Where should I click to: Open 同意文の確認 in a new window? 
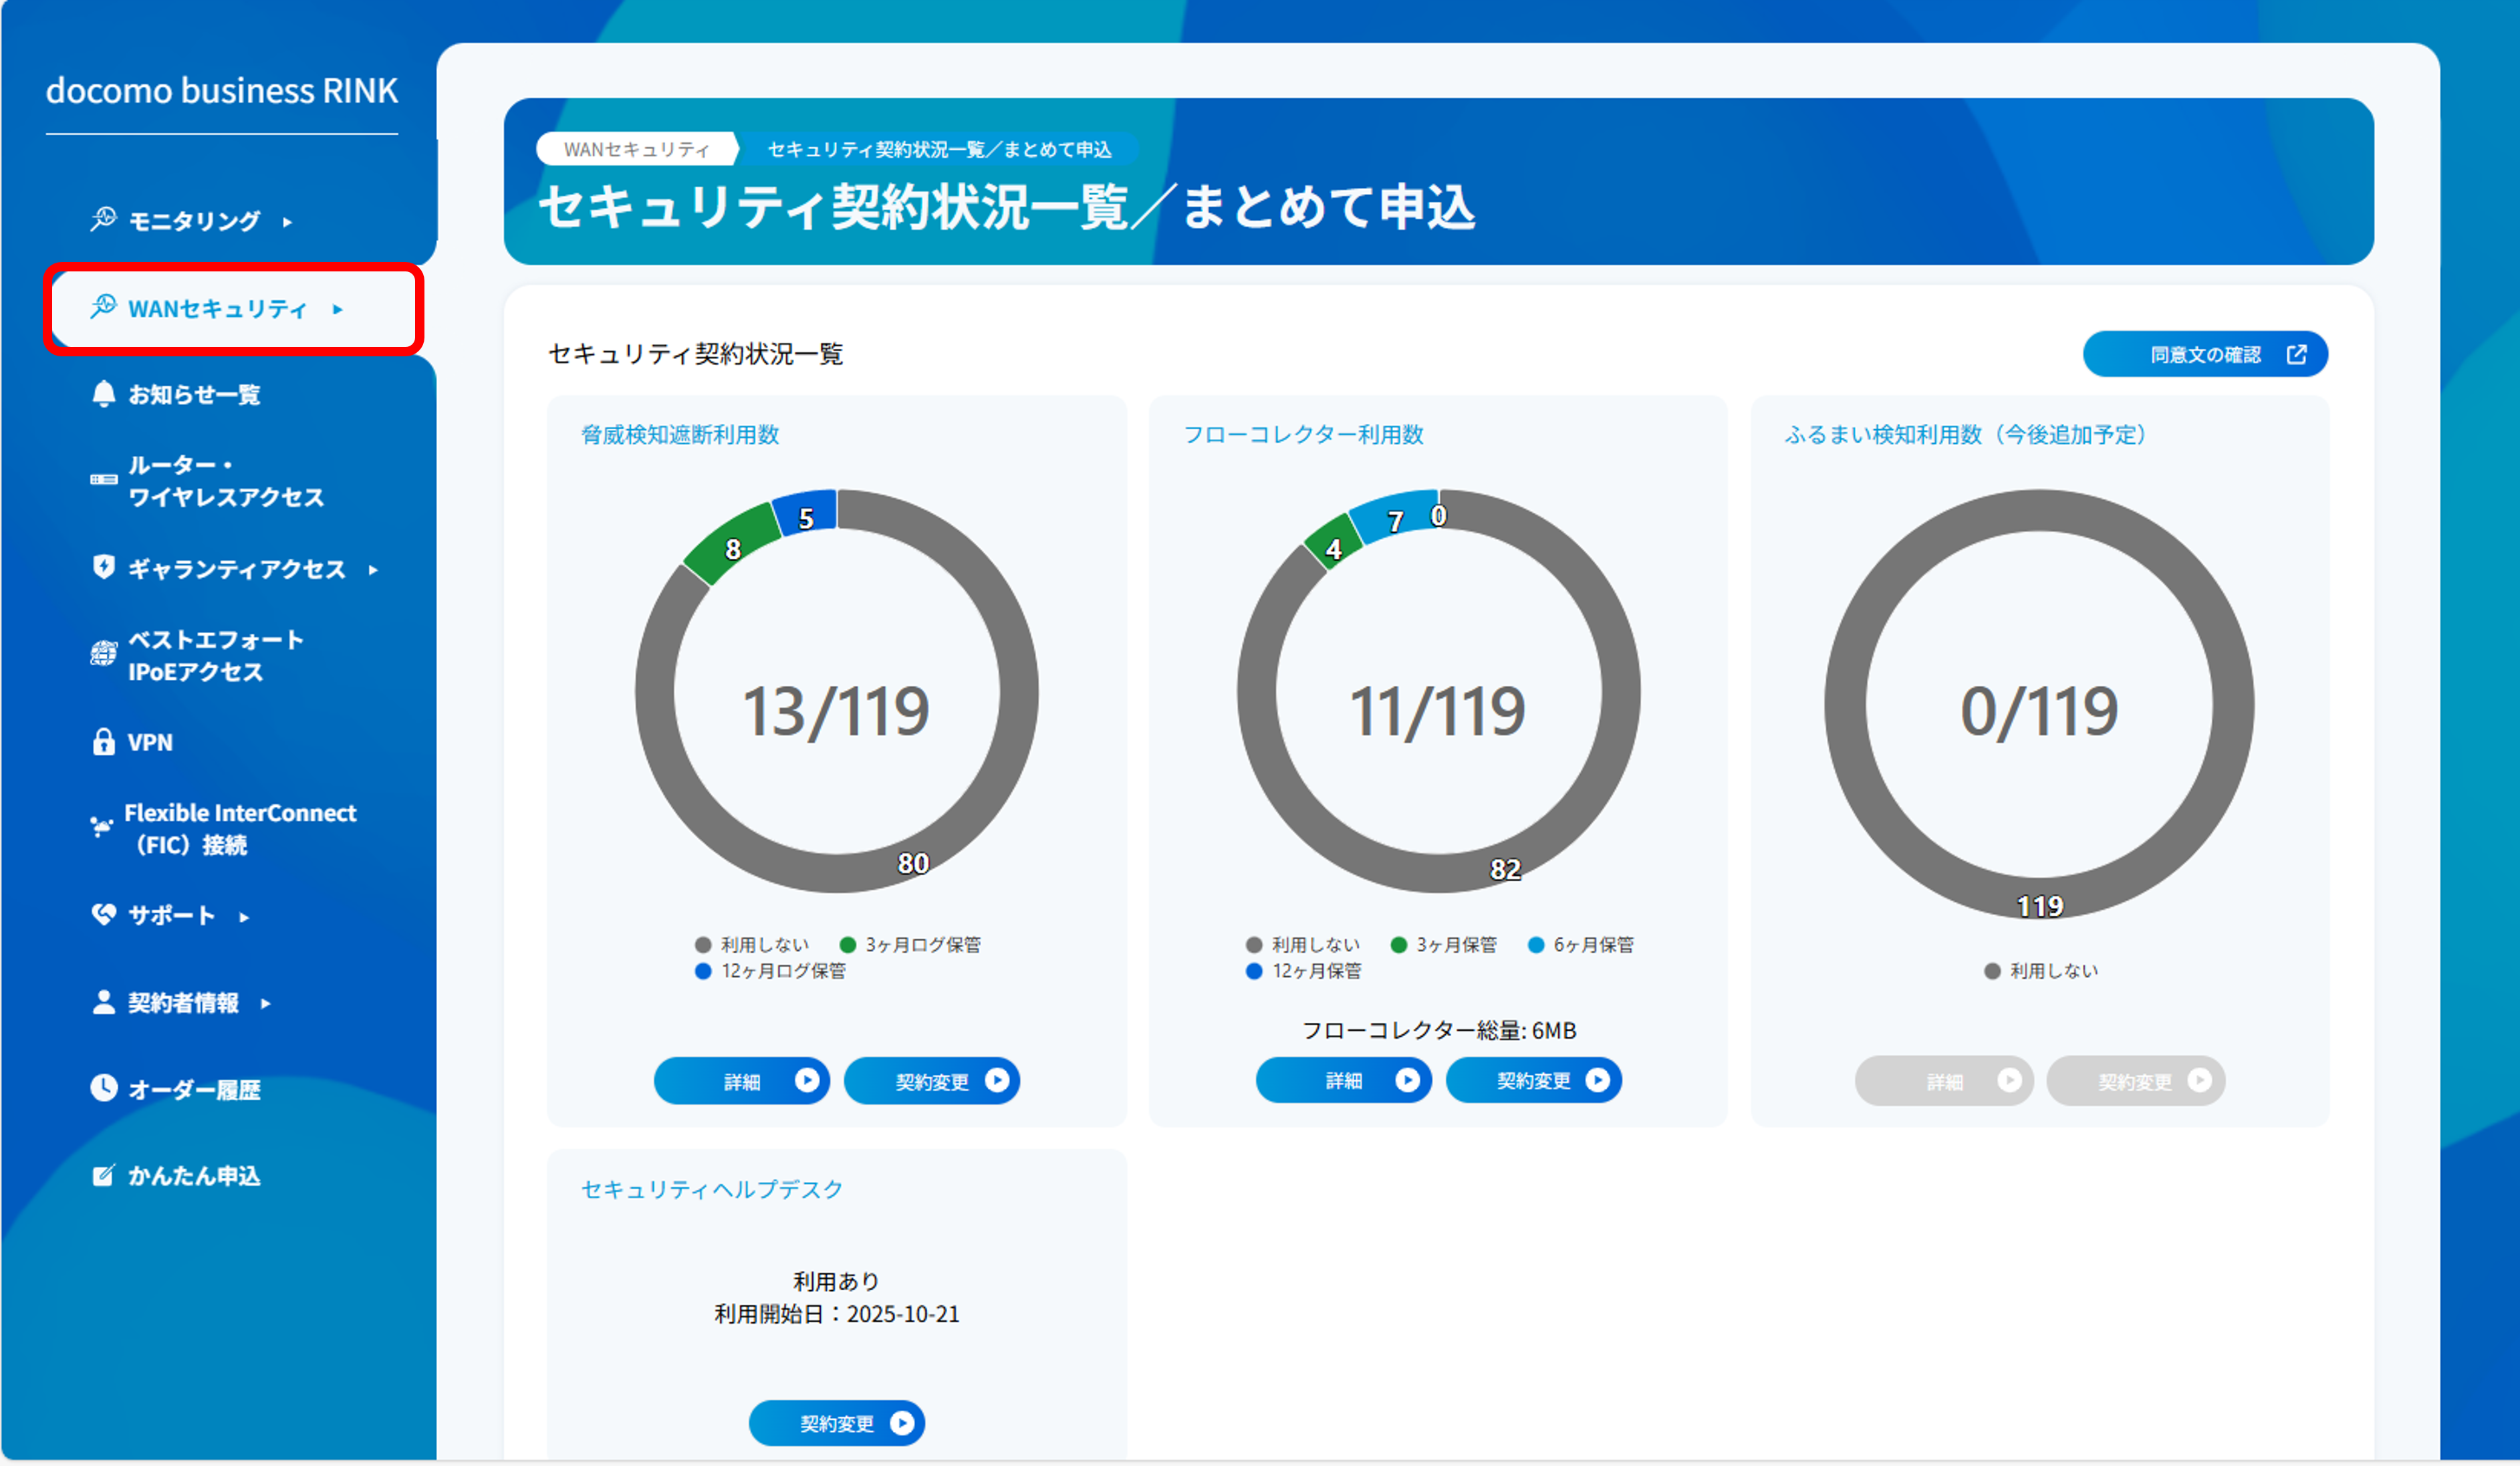(2205, 354)
